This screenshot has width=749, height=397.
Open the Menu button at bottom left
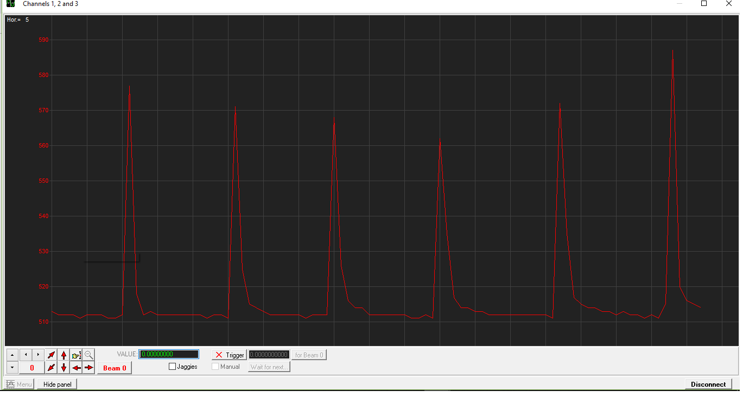point(20,385)
